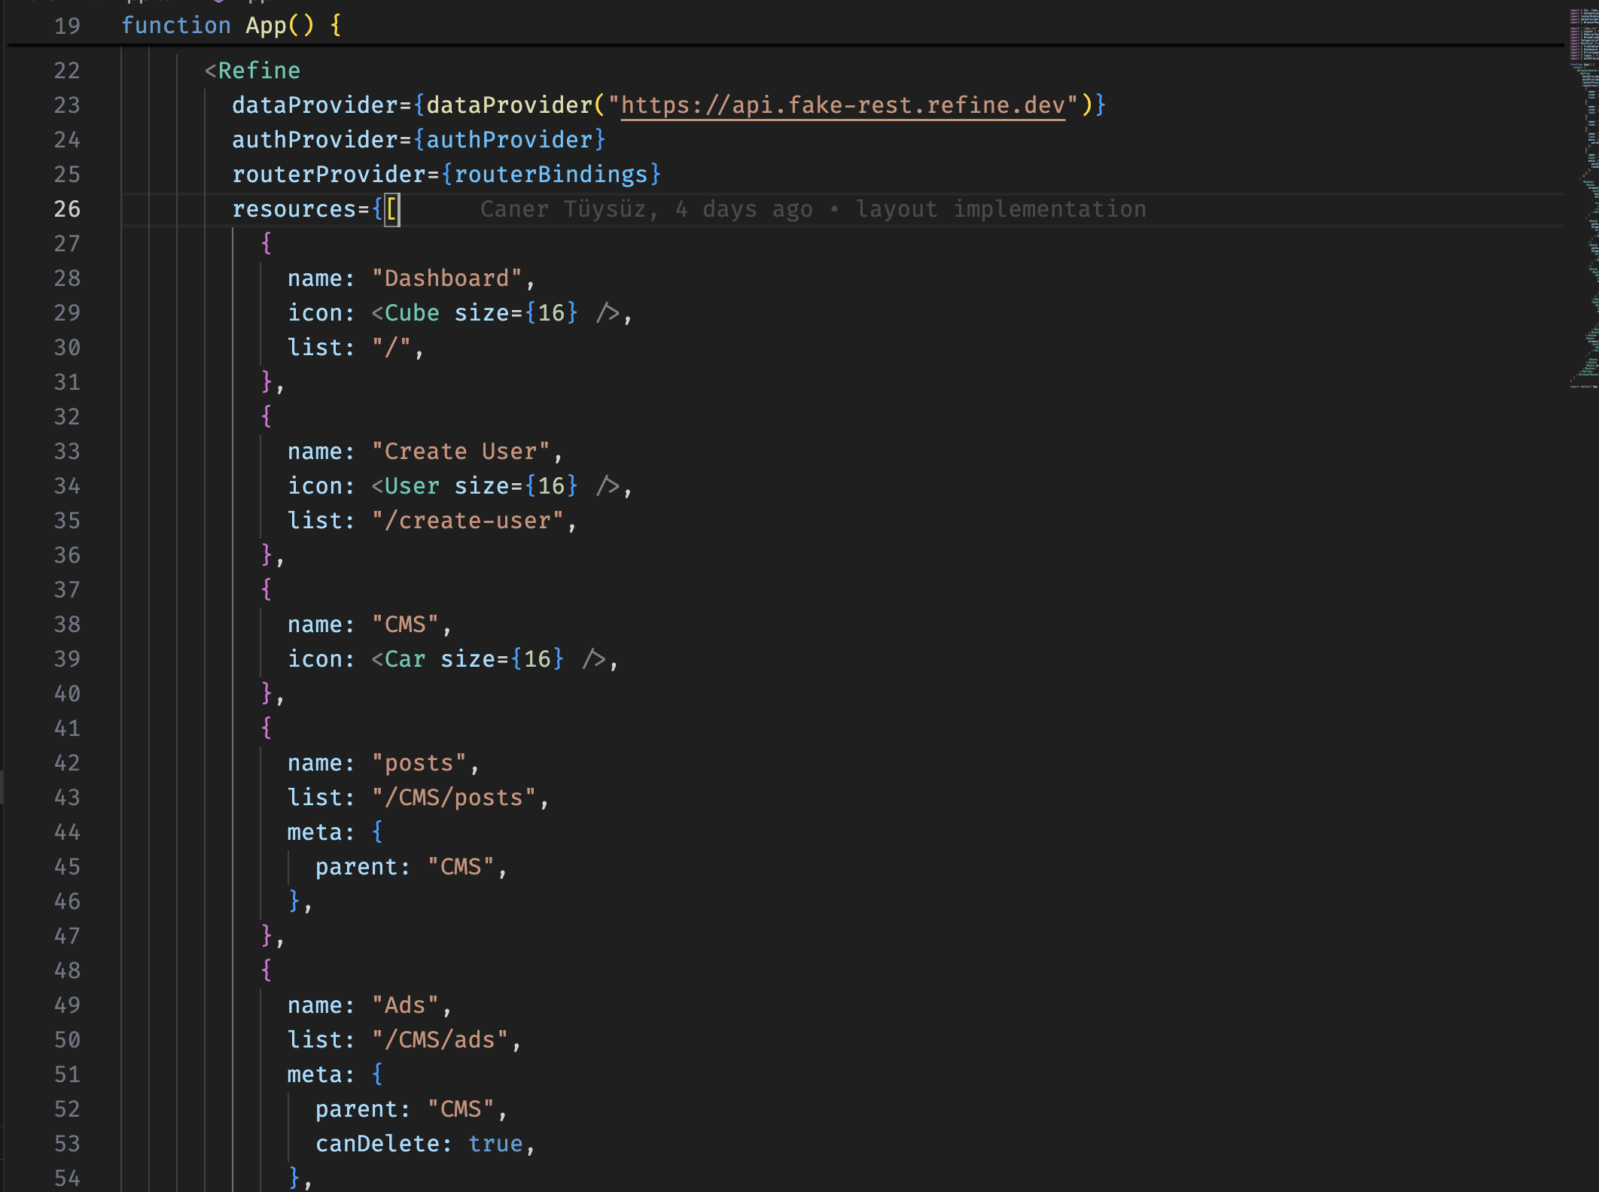The height and width of the screenshot is (1192, 1599).
Task: Click 'routerProvider={routerBindings}' text
Action: [446, 175]
